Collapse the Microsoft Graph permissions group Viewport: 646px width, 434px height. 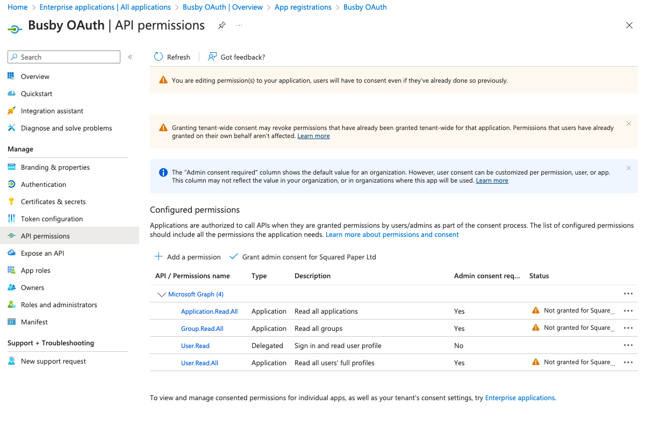[161, 294]
